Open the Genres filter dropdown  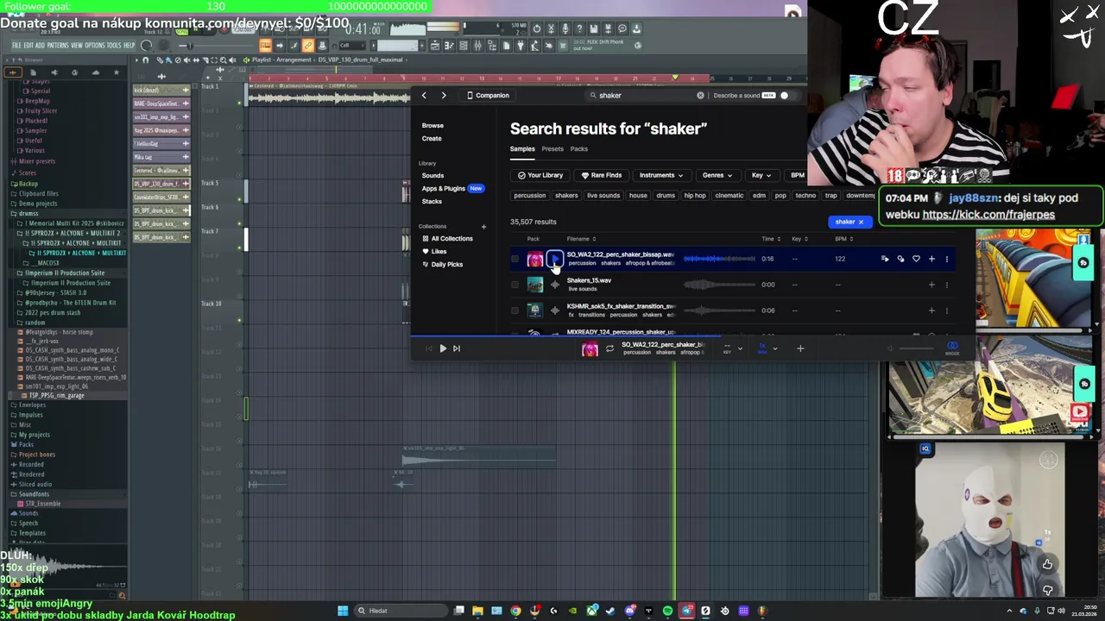pyautogui.click(x=717, y=176)
